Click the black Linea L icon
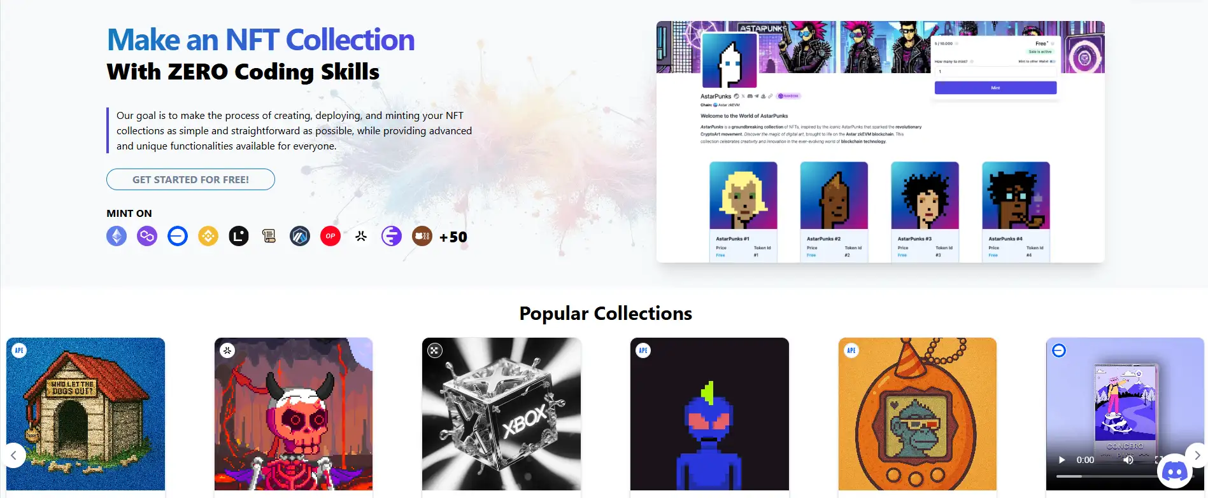This screenshot has width=1208, height=498. coord(239,237)
